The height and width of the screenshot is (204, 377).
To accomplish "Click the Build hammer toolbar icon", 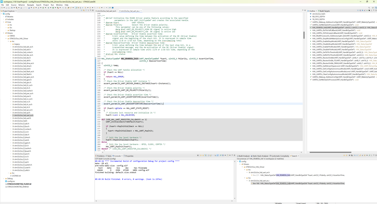I will point(17,8).
